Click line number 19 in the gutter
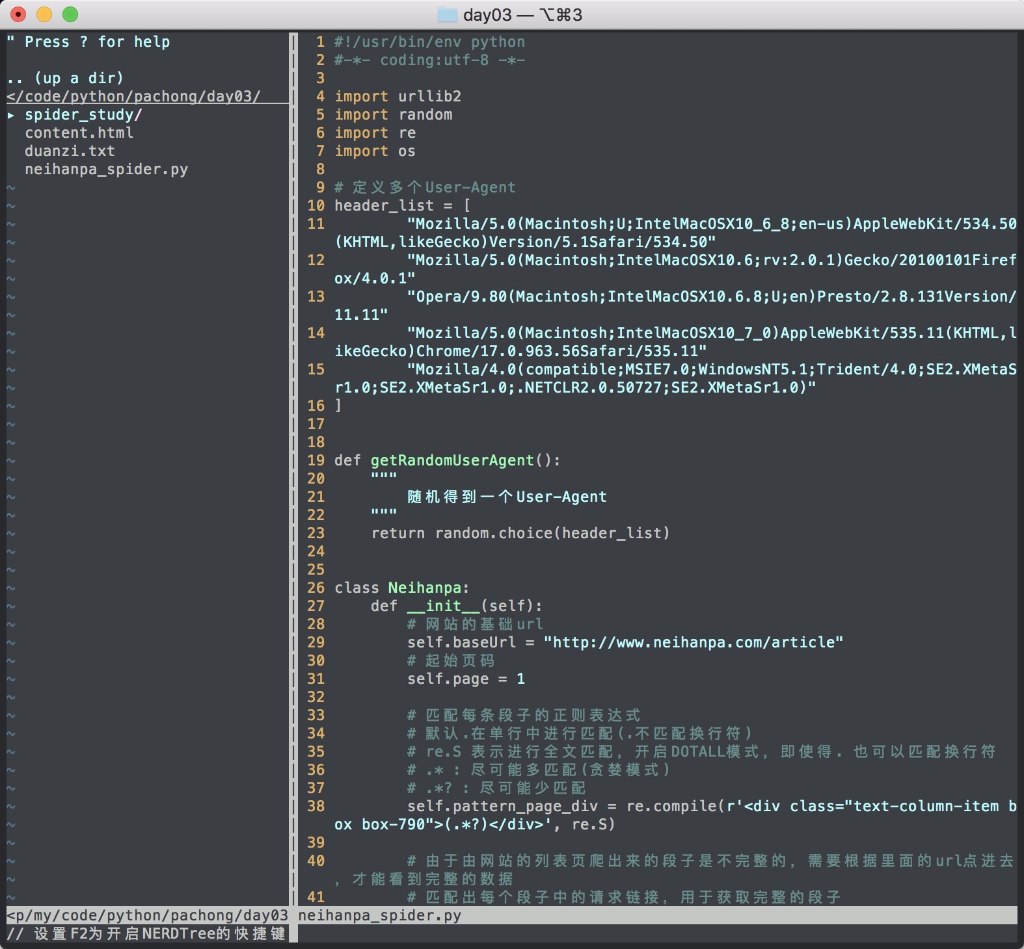The width and height of the screenshot is (1024, 949). pyautogui.click(x=316, y=461)
